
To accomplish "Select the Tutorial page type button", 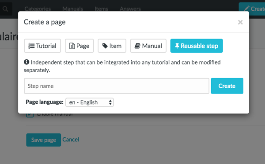I will point(42,46).
